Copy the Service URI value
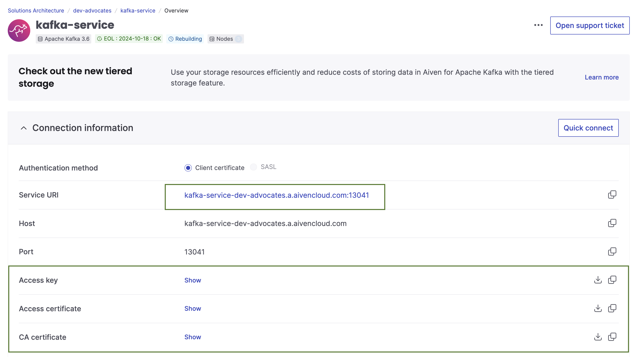This screenshot has height=357, width=637. 612,194
